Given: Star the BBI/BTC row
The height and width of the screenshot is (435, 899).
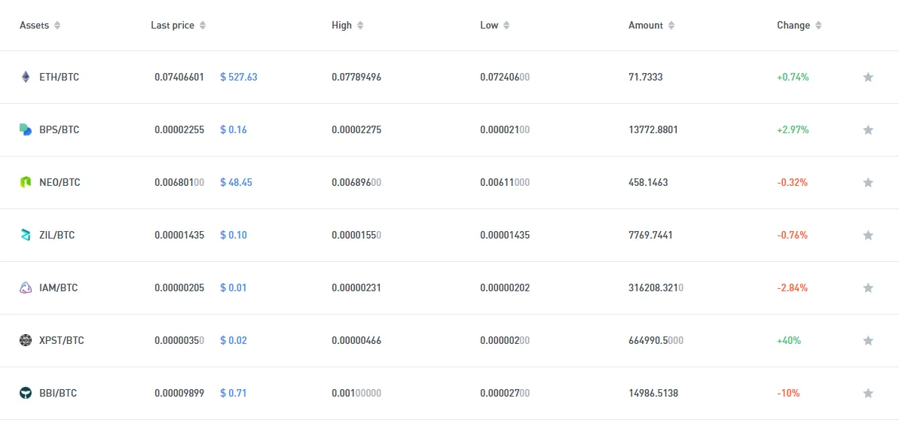Looking at the screenshot, I should (x=868, y=393).
